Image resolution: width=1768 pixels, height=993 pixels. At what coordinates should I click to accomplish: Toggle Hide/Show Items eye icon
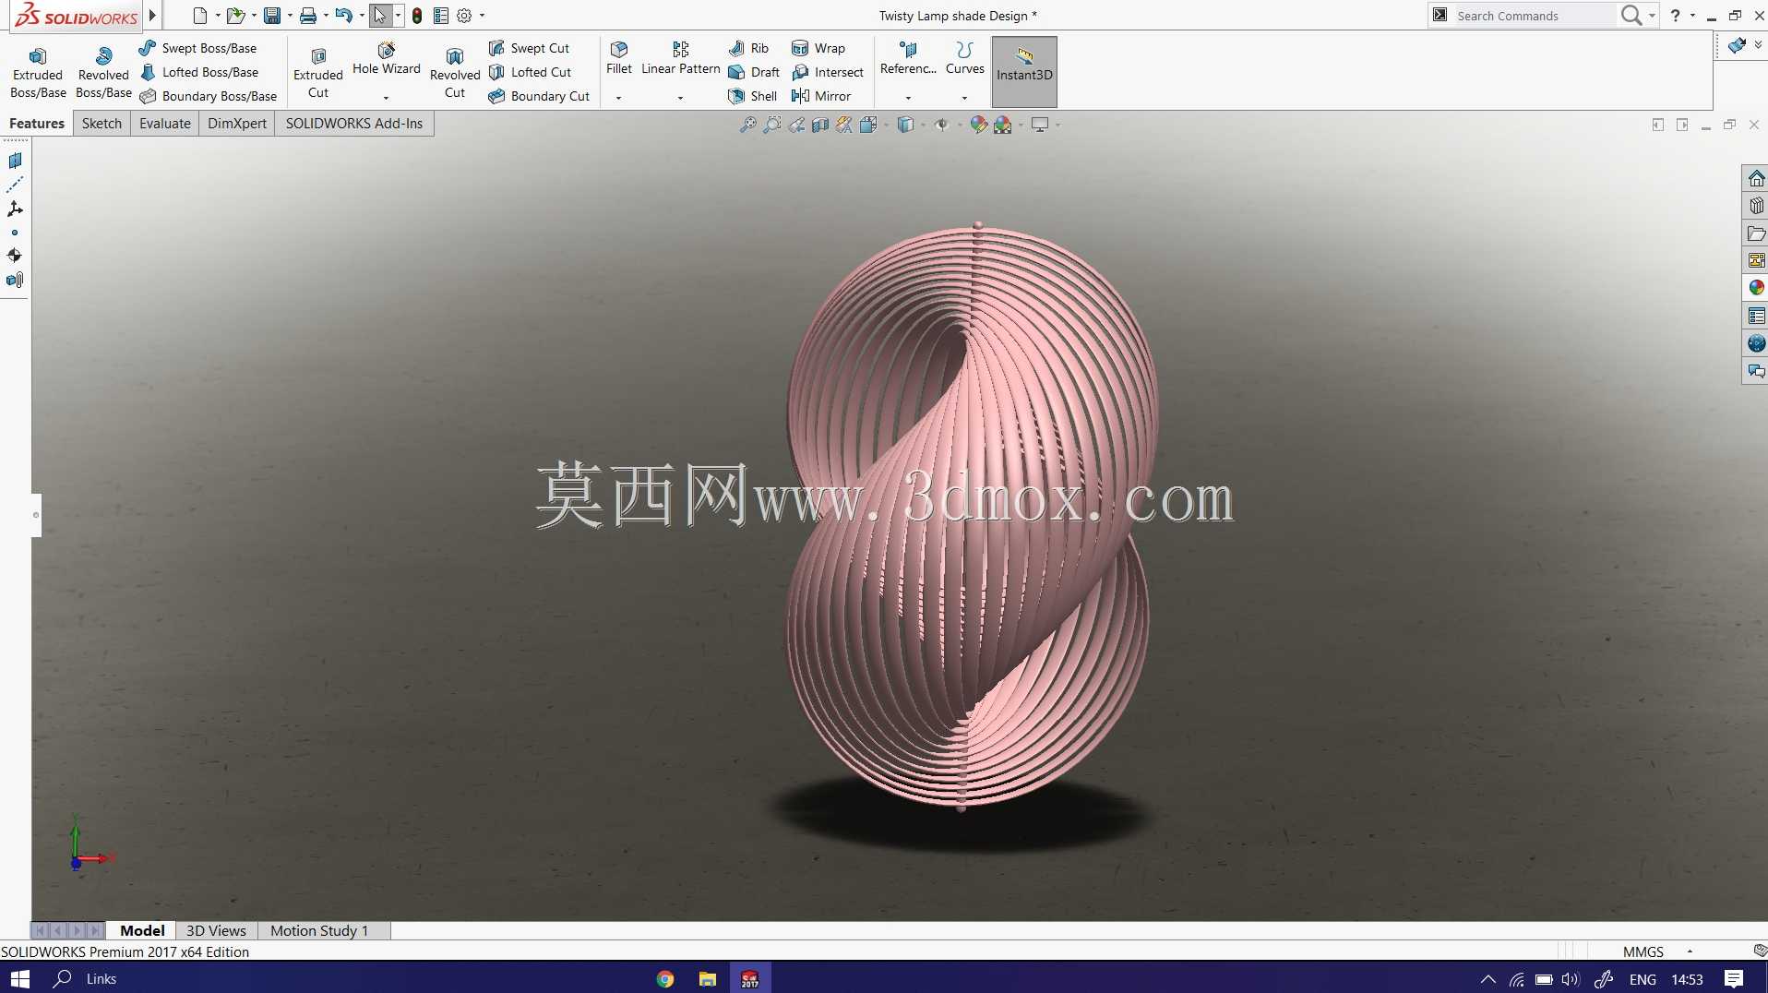[941, 125]
